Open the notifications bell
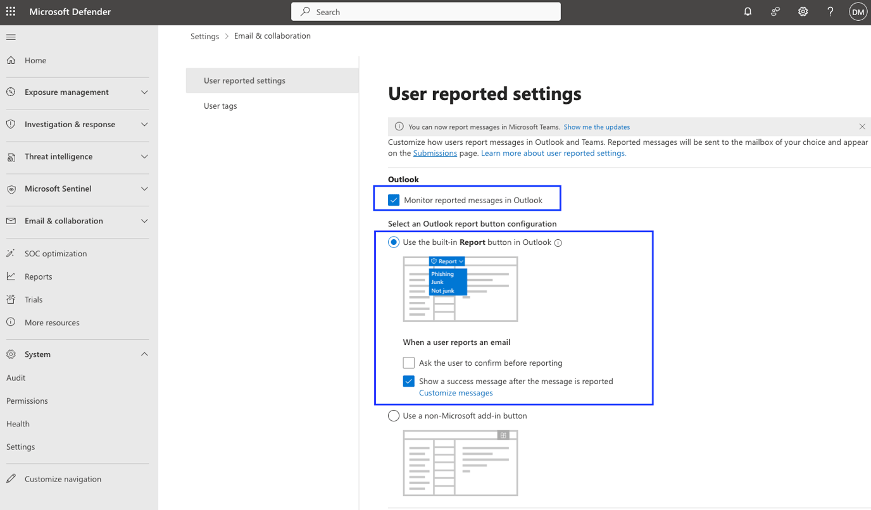This screenshot has width=871, height=510. (747, 11)
